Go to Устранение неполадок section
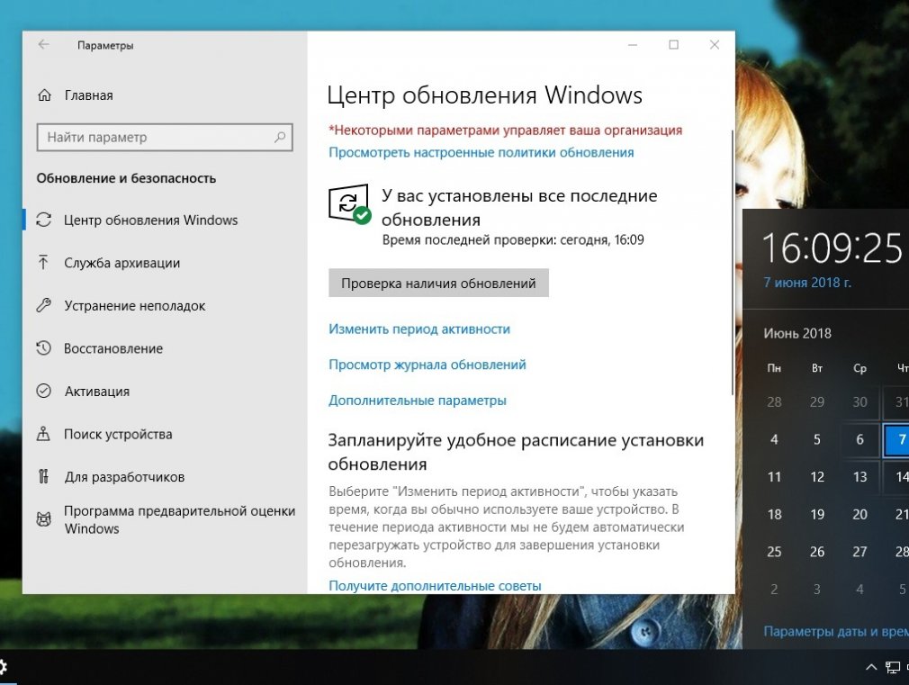The width and height of the screenshot is (909, 685). [x=165, y=306]
